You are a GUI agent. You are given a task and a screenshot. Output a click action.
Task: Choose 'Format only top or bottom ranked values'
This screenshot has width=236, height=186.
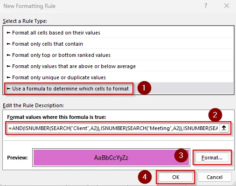pos(118,55)
